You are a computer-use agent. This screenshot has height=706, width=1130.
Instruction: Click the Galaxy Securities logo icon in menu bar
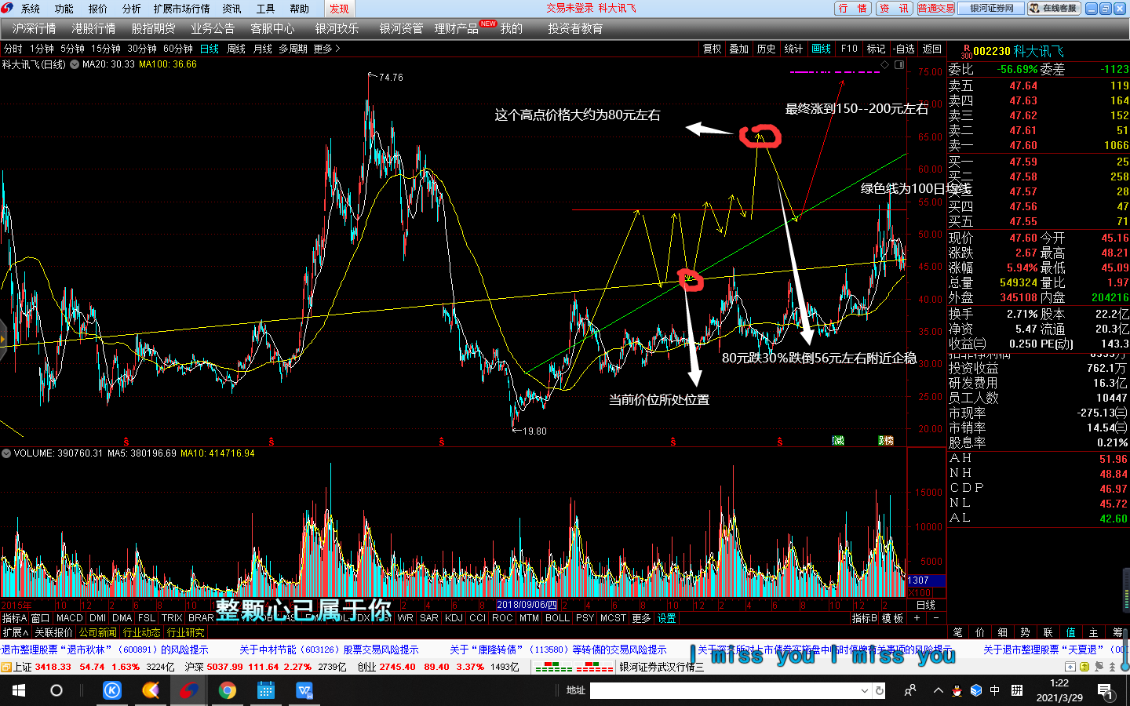[7, 8]
